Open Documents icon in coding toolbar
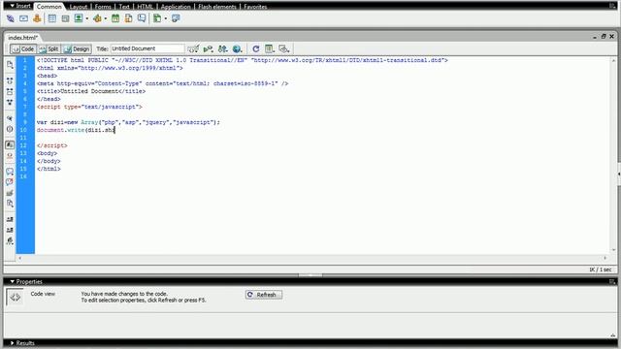 10,65
